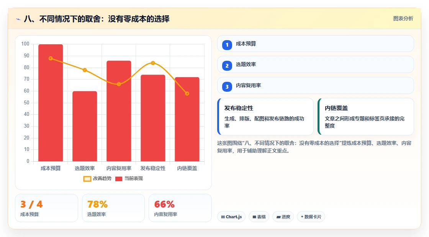Screen dimensions: 429x237
Task: Click the Chart.js tag chip
Action: pos(231,217)
